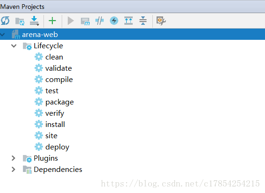Viewport: 265px width, 193px height.
Task: Expand all tree nodes icon
Action: pyautogui.click(x=129, y=21)
